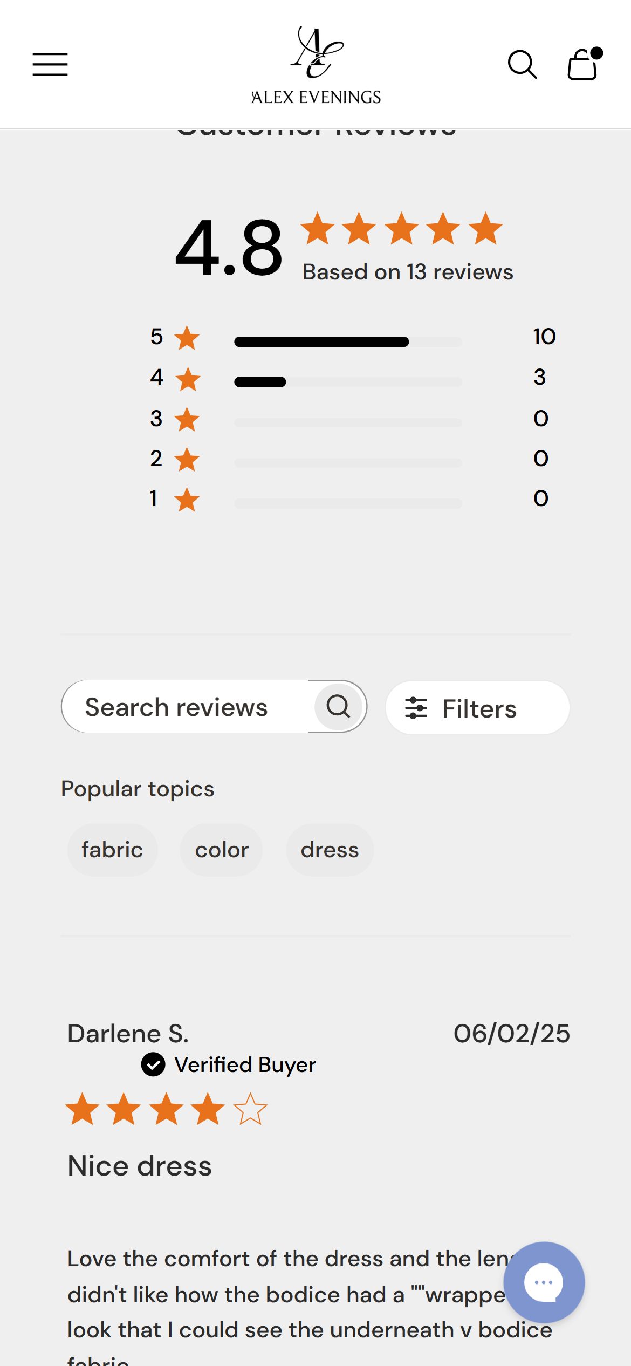The height and width of the screenshot is (1366, 631).
Task: Select the 1 star rating row
Action: click(353, 499)
